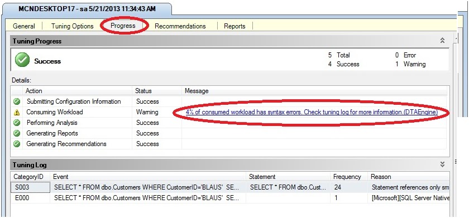Click the Message column header
The image size is (469, 218).
coord(314,91)
